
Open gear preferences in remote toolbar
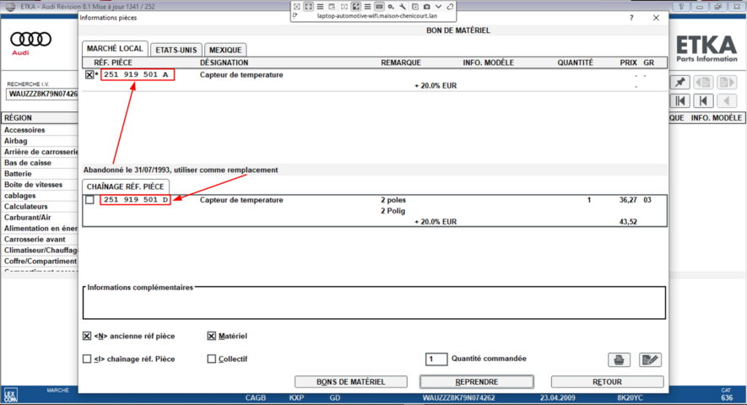click(x=391, y=7)
